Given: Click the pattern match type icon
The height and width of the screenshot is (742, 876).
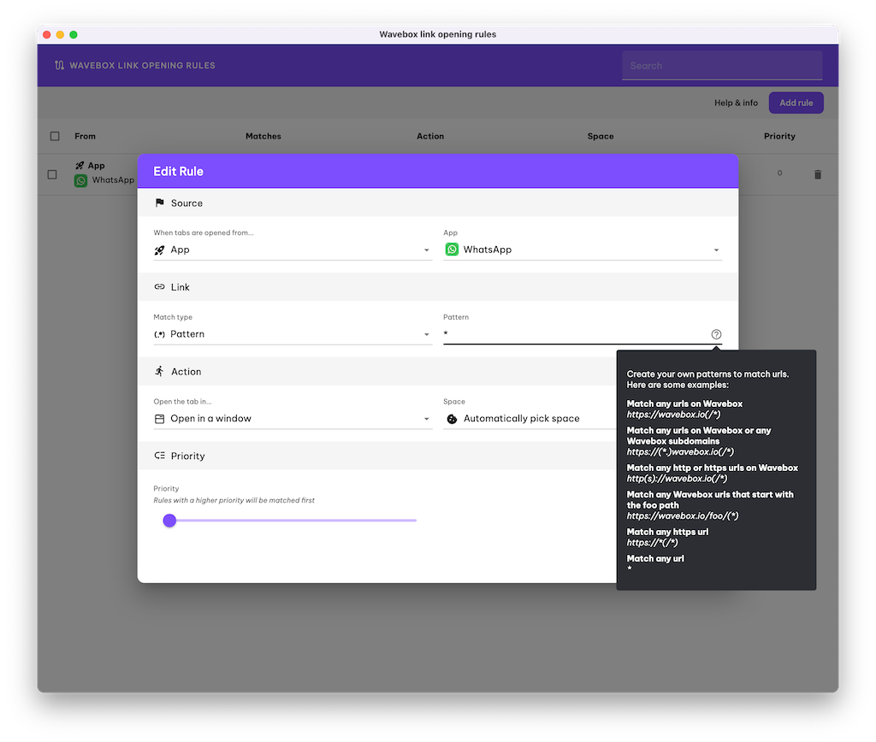Looking at the screenshot, I should click(159, 334).
